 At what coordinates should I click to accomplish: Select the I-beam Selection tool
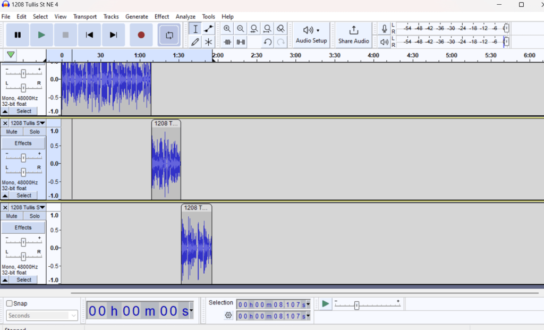(x=195, y=29)
